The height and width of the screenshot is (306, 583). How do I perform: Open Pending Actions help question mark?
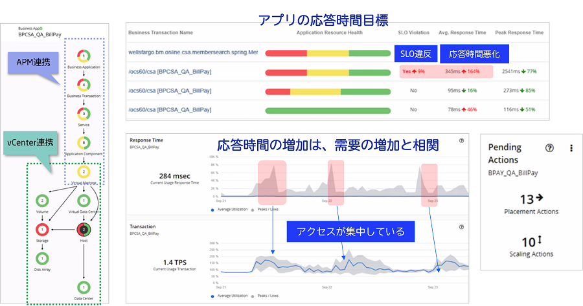(550, 148)
